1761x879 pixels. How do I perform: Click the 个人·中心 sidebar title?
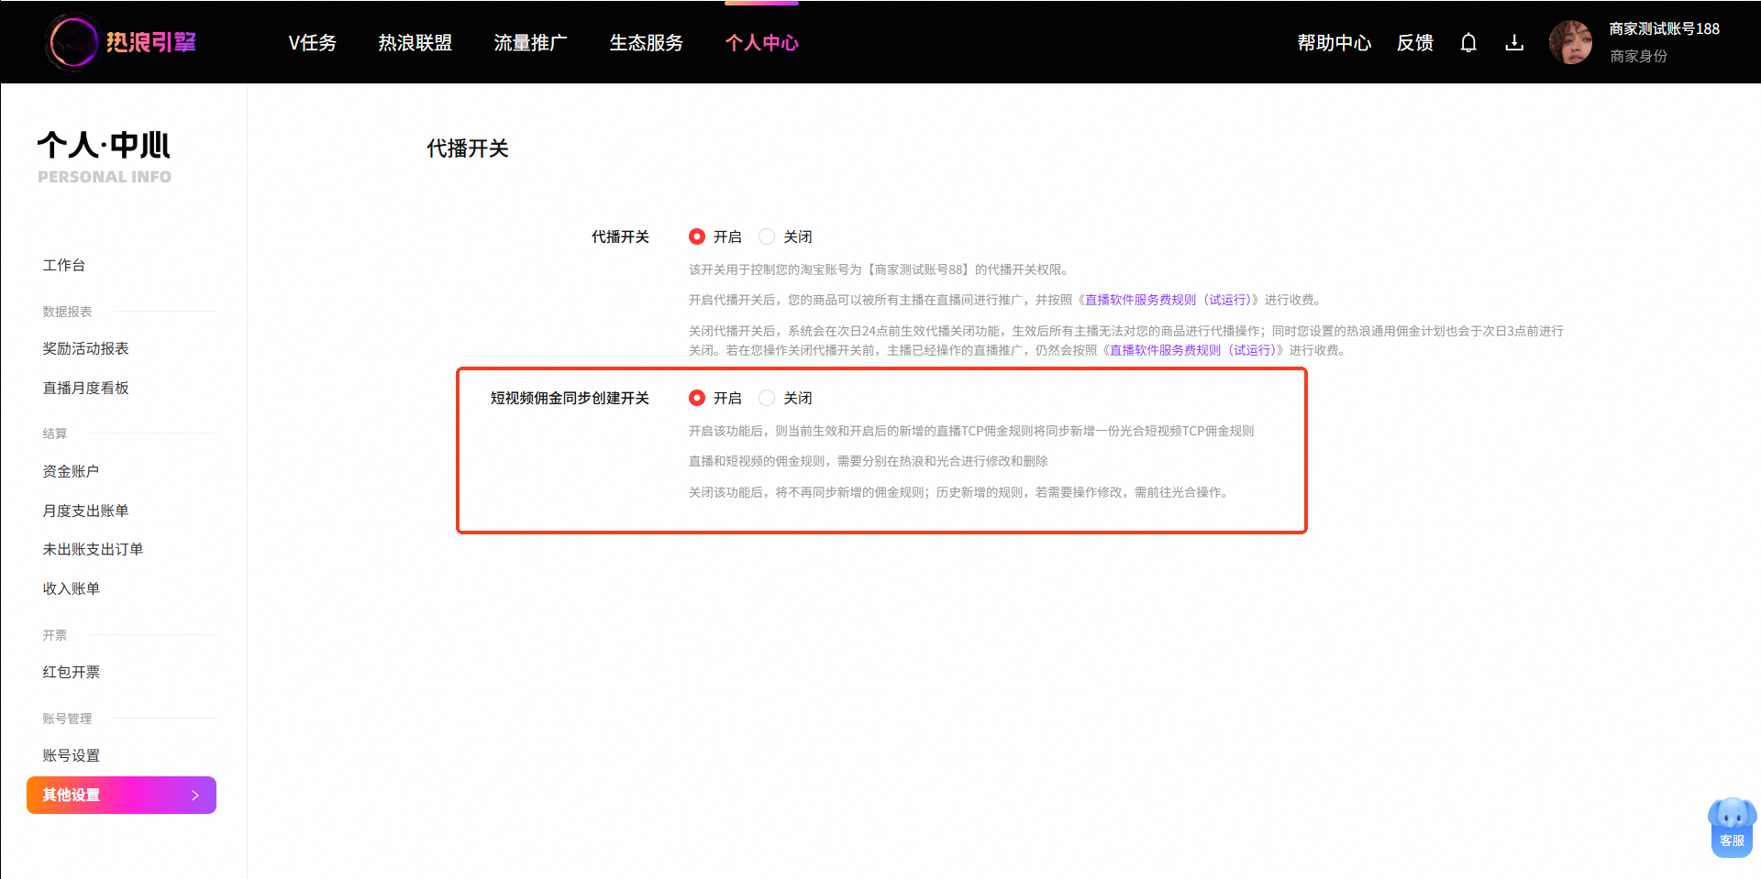[104, 145]
